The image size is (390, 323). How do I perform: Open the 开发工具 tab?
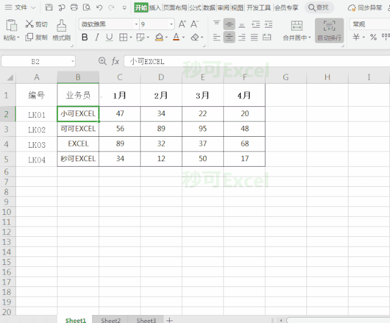259,8
